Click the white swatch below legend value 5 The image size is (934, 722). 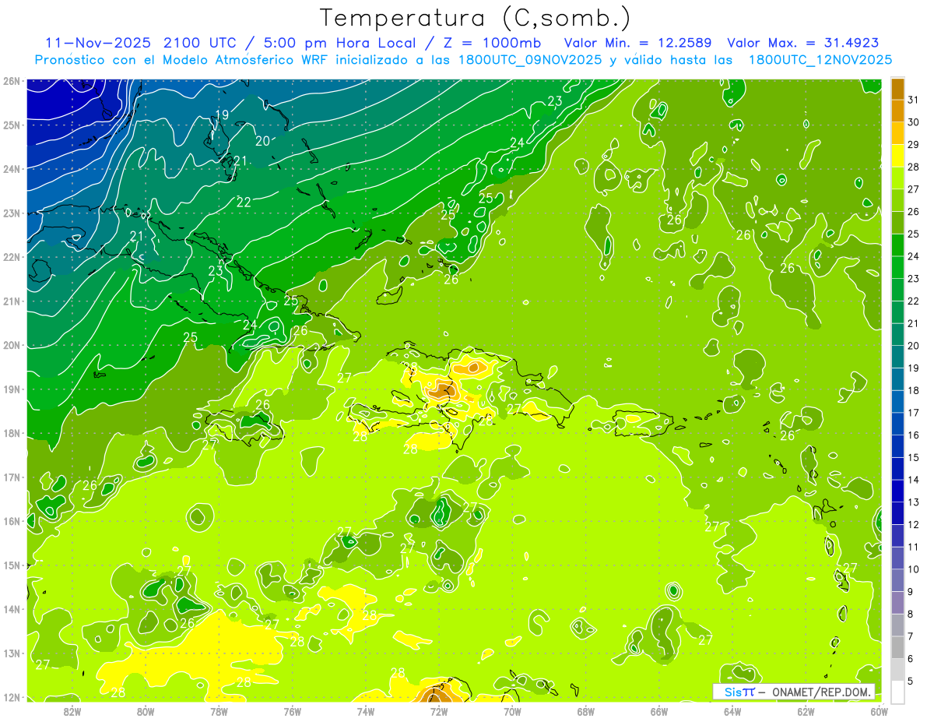[897, 691]
